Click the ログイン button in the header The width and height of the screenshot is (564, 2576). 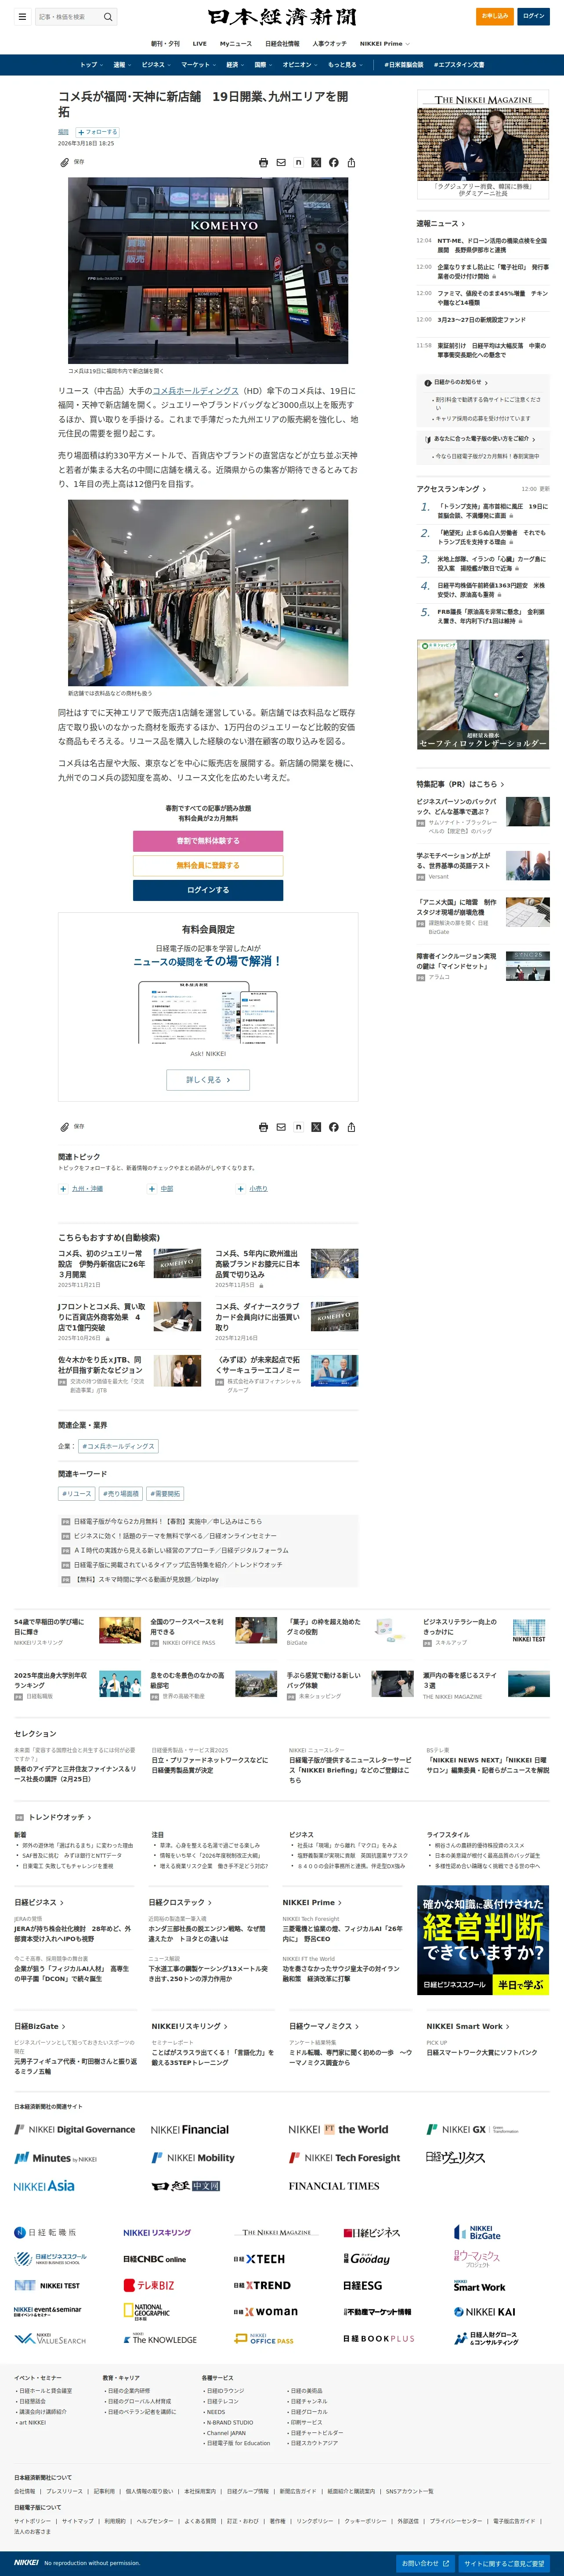534,16
